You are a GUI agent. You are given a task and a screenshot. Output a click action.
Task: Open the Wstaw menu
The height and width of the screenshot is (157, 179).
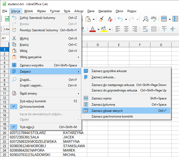pos(41,11)
